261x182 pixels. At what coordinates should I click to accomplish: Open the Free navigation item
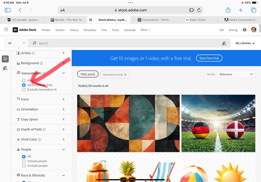coord(104,30)
